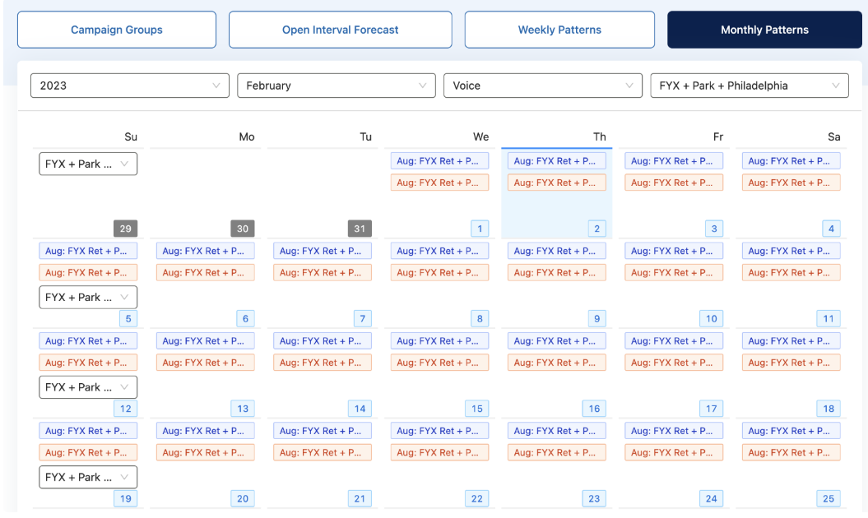Click the date badge for February 18
The height and width of the screenshot is (518, 868).
[x=829, y=408]
